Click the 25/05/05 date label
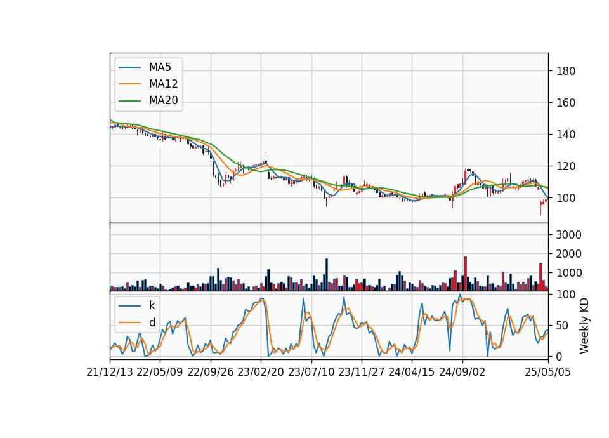609x438 pixels. 547,372
